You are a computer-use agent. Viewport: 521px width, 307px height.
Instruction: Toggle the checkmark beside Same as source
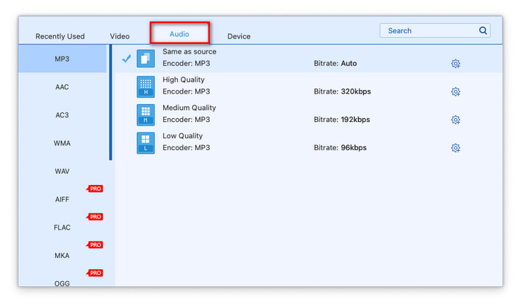[126, 58]
